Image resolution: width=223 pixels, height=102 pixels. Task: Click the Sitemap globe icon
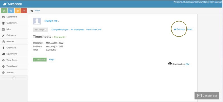pyautogui.click(x=3, y=73)
